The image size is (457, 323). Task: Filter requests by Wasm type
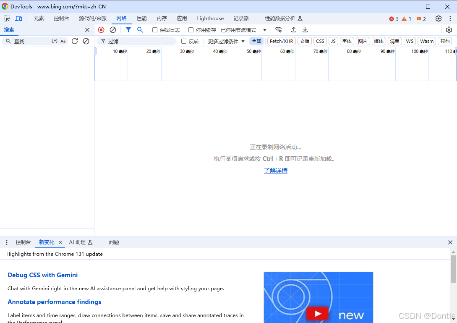[x=427, y=41]
